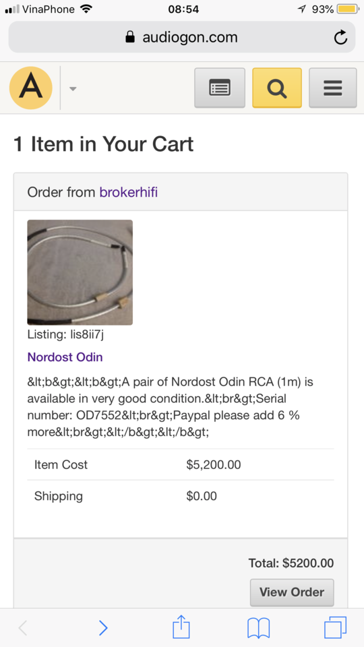Viewport: 364px width, 647px height.
Task: Open the Nordost Odin listing link
Action: pyautogui.click(x=65, y=357)
